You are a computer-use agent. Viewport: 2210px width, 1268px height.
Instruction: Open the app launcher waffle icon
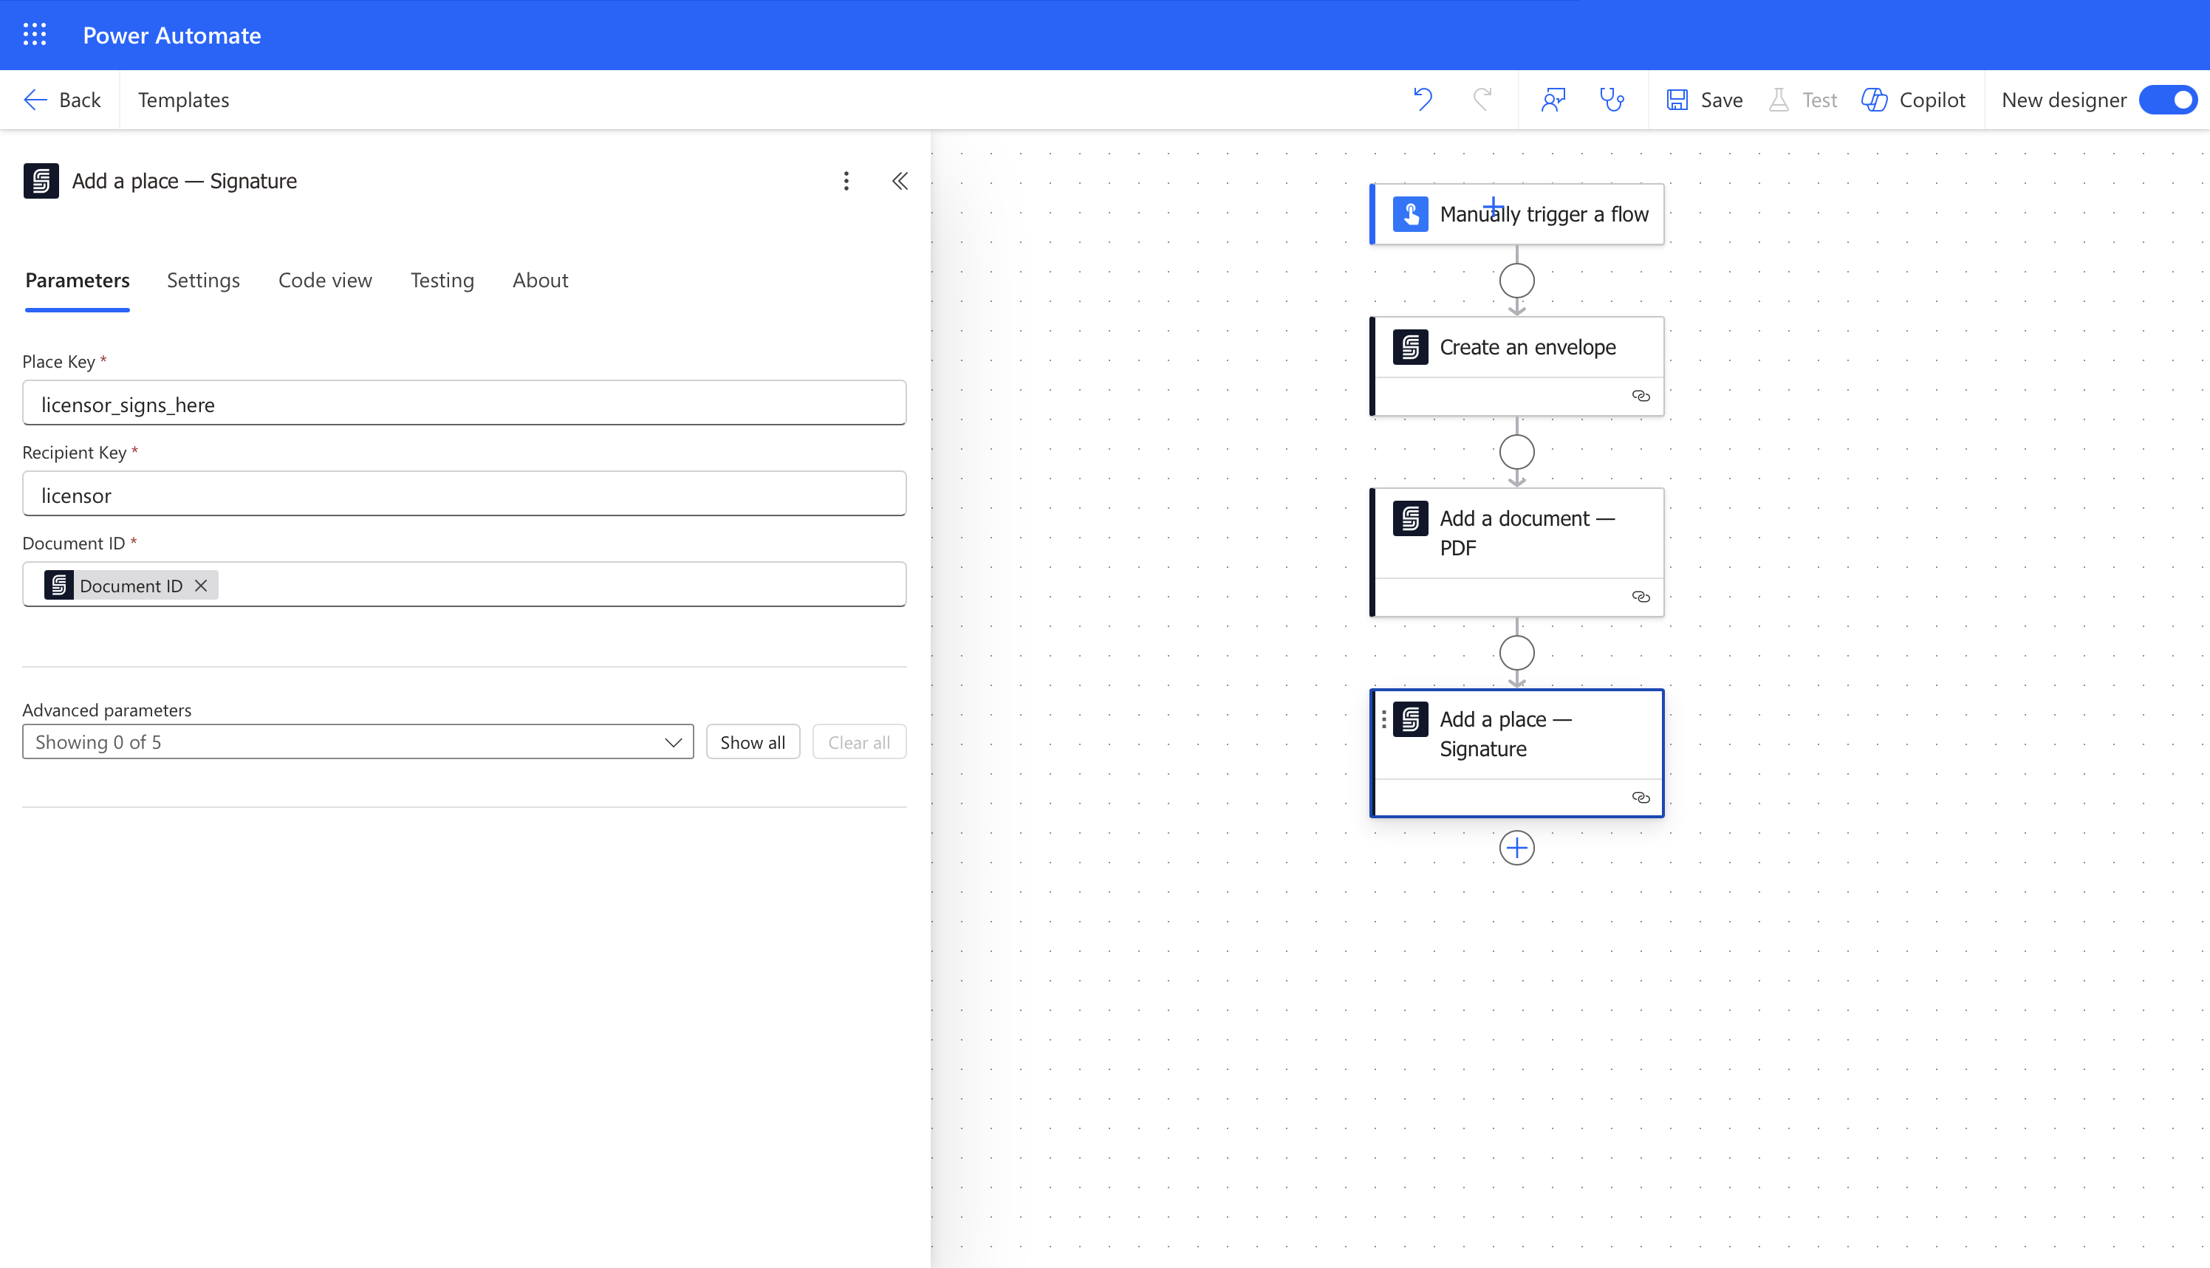(35, 35)
